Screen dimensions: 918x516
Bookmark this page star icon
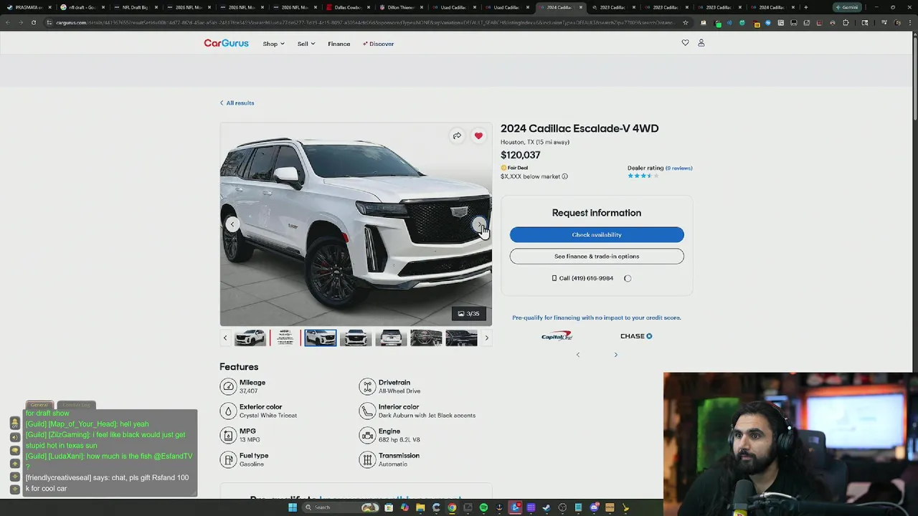coord(685,22)
